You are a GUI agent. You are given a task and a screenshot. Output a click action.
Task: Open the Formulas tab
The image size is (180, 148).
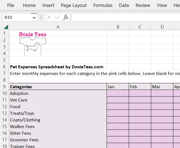click(103, 5)
